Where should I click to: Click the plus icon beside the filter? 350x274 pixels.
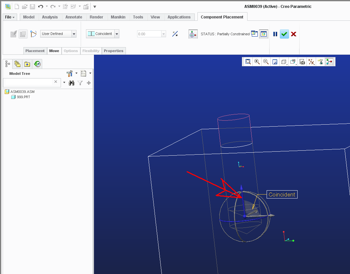[x=89, y=83]
